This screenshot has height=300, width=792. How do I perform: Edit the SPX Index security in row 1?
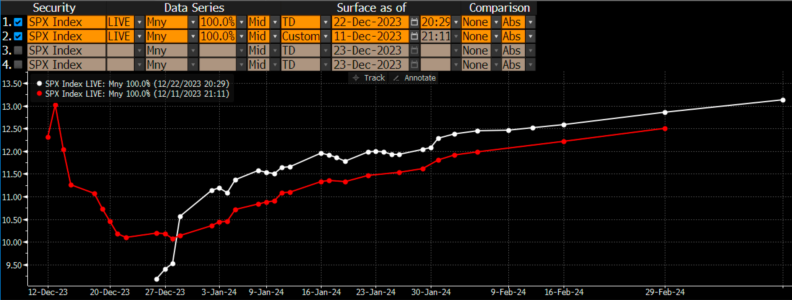tap(66, 22)
